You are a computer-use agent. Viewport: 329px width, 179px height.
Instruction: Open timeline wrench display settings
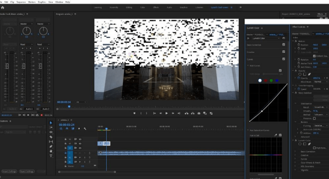click(x=85, y=129)
